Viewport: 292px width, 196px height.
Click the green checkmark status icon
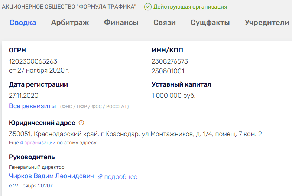tap(148, 7)
